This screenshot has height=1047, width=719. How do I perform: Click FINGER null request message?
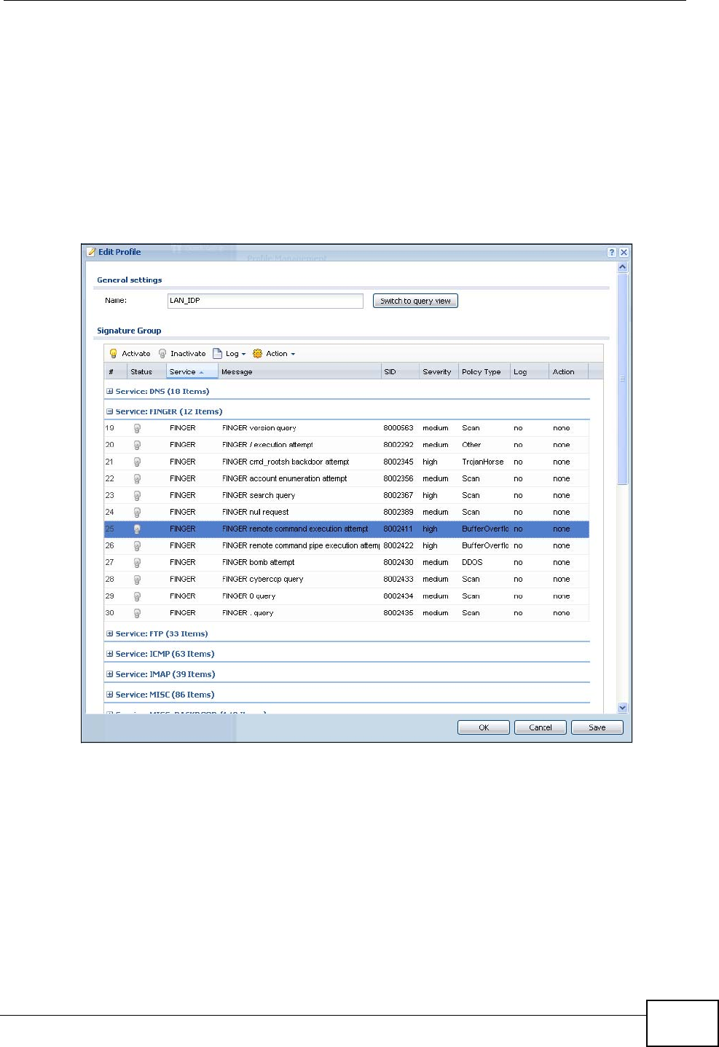pyautogui.click(x=255, y=512)
